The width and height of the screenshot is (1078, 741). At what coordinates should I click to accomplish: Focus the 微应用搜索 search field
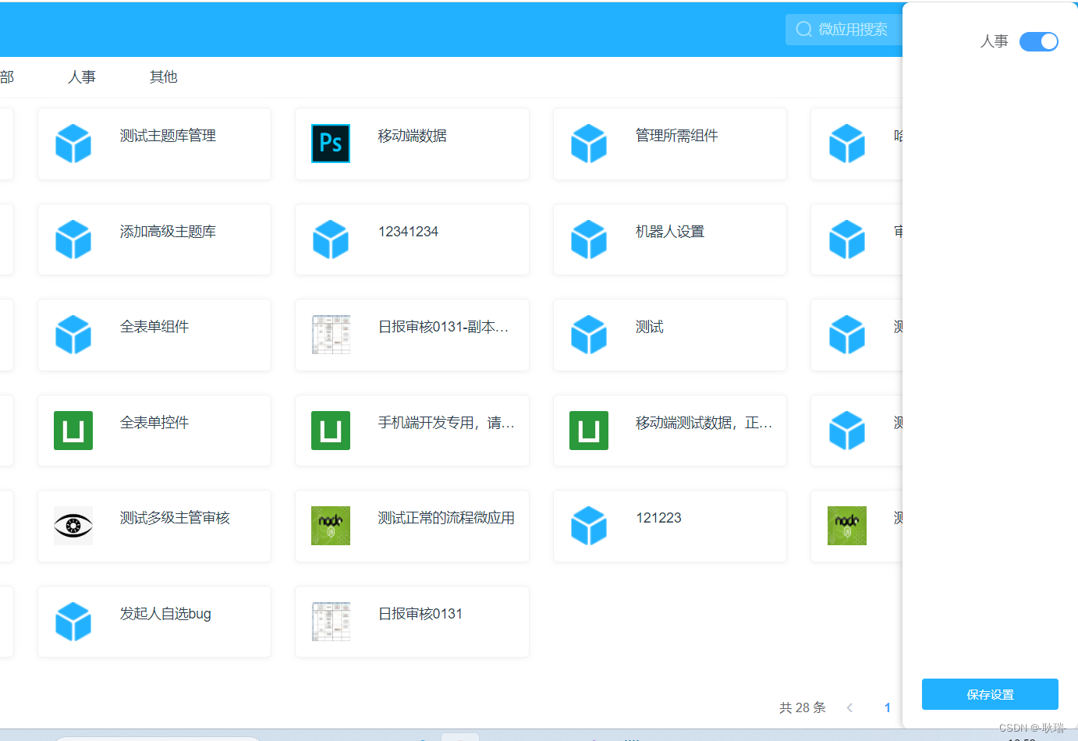pos(844,30)
